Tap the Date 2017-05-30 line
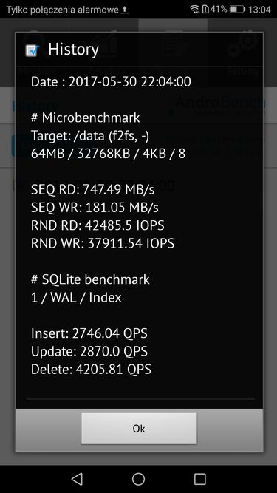277x493 pixels. coord(111,82)
